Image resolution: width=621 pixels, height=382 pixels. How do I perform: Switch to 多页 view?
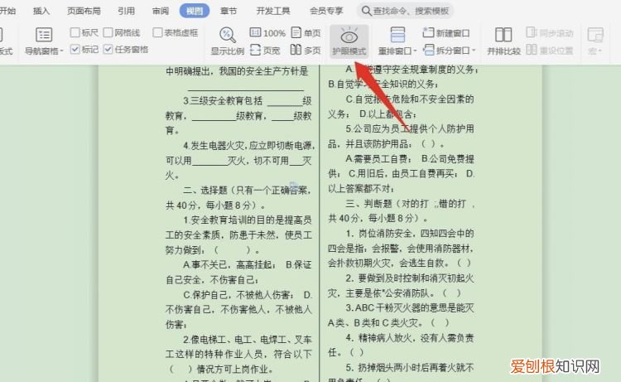[x=306, y=51]
